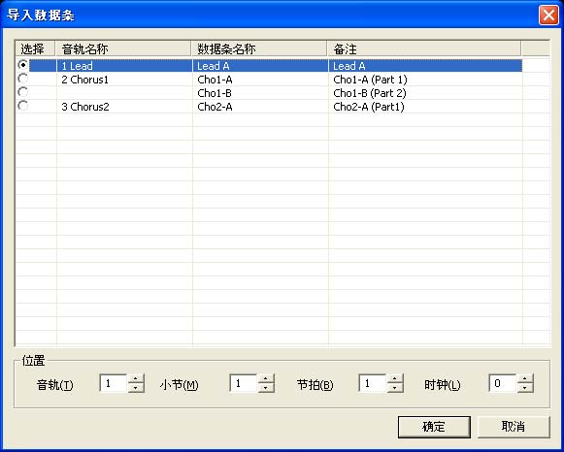Screen dimensions: 564x452
Task: Decrease the 音轨(T) value with down arrow
Action: pos(136,388)
